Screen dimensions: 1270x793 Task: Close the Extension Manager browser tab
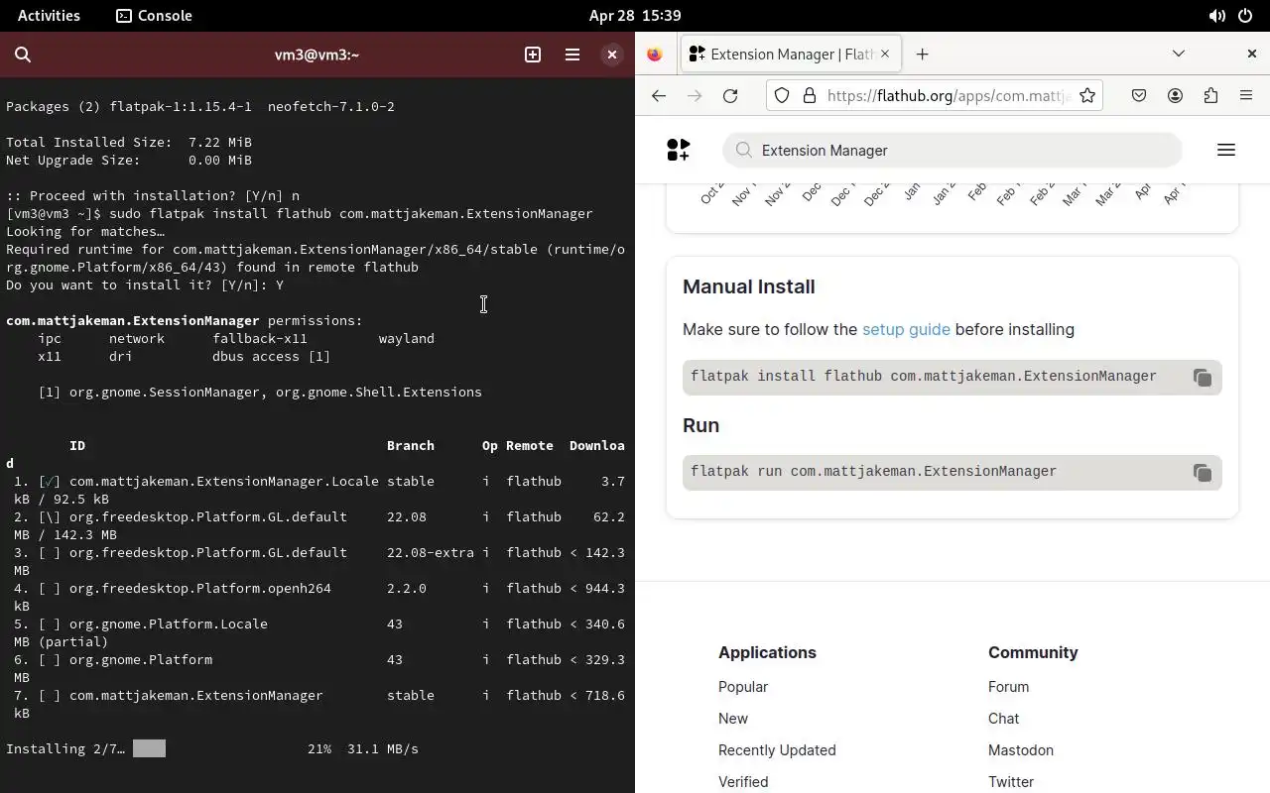(x=885, y=54)
